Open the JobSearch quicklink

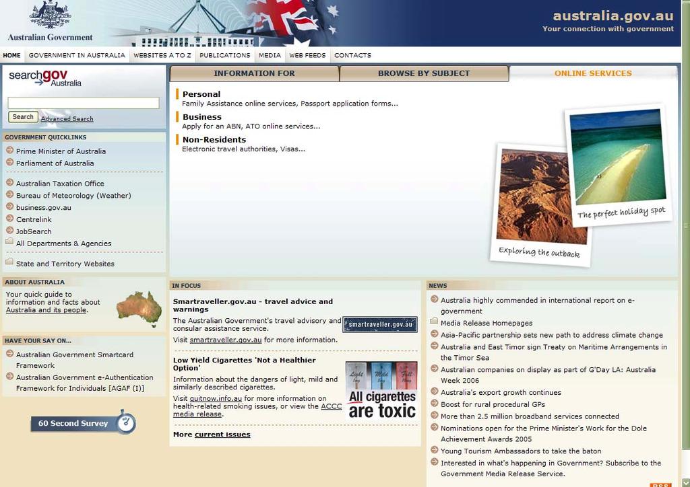pos(34,231)
